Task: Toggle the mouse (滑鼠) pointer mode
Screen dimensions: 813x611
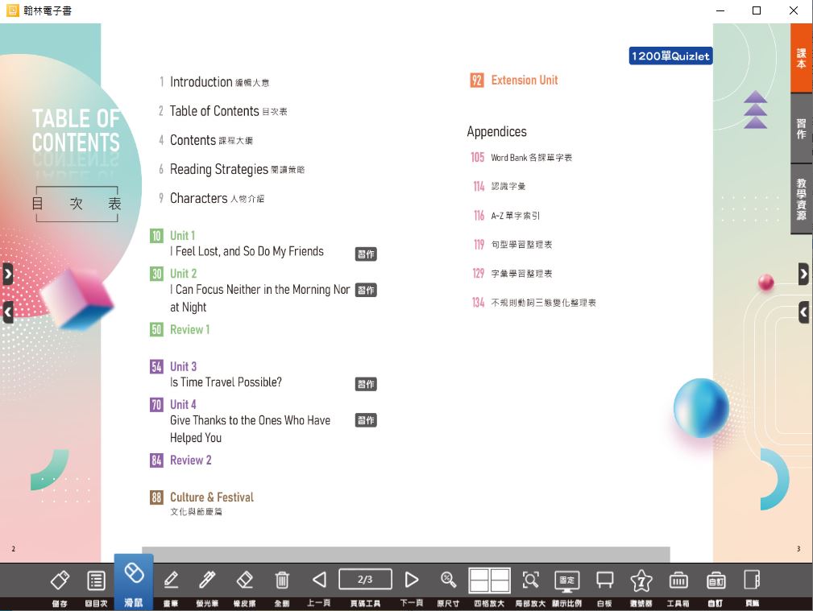Action: 134,575
